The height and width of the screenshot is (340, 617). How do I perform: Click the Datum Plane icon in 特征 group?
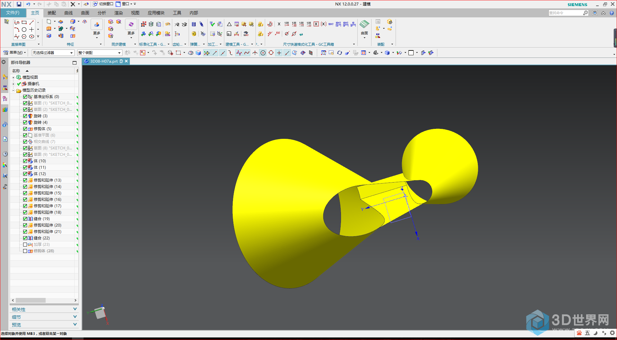pyautogui.click(x=49, y=22)
